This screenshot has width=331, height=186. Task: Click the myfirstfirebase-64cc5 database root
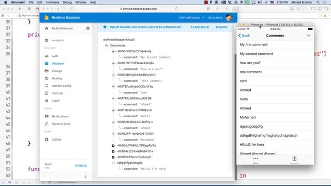click(x=119, y=39)
